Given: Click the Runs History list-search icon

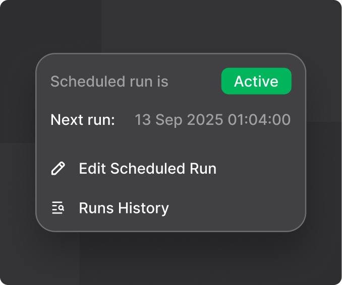Looking at the screenshot, I should tap(58, 207).
